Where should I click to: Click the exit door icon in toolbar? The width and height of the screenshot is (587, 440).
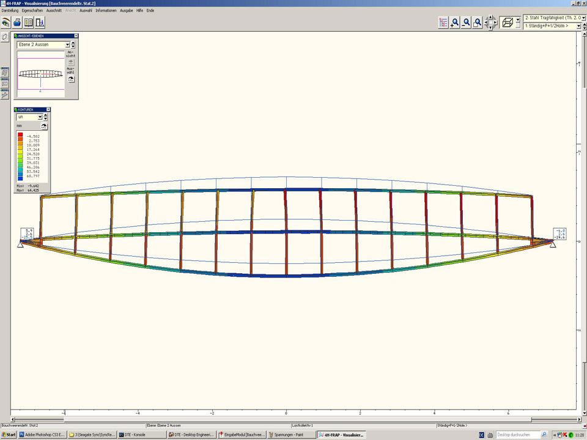(40, 23)
